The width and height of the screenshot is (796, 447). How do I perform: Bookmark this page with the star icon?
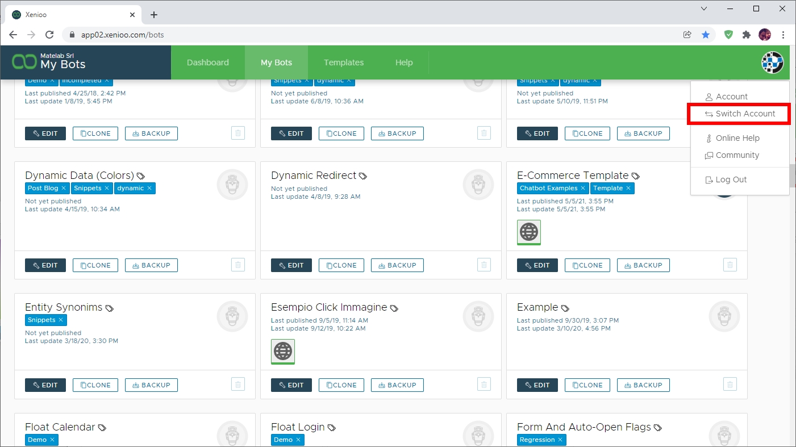(x=706, y=35)
